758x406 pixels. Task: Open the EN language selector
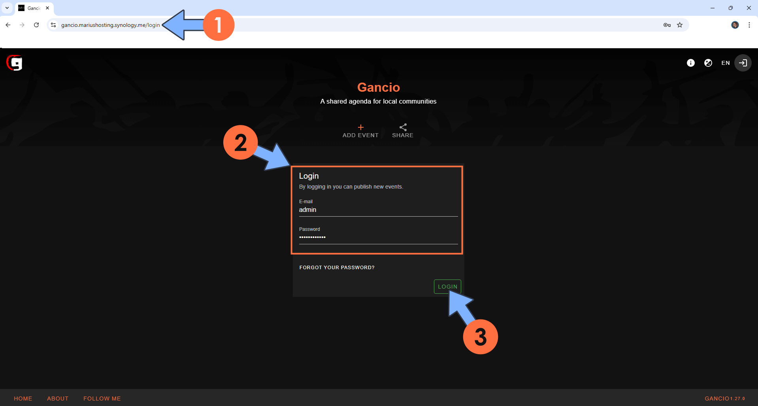(725, 63)
